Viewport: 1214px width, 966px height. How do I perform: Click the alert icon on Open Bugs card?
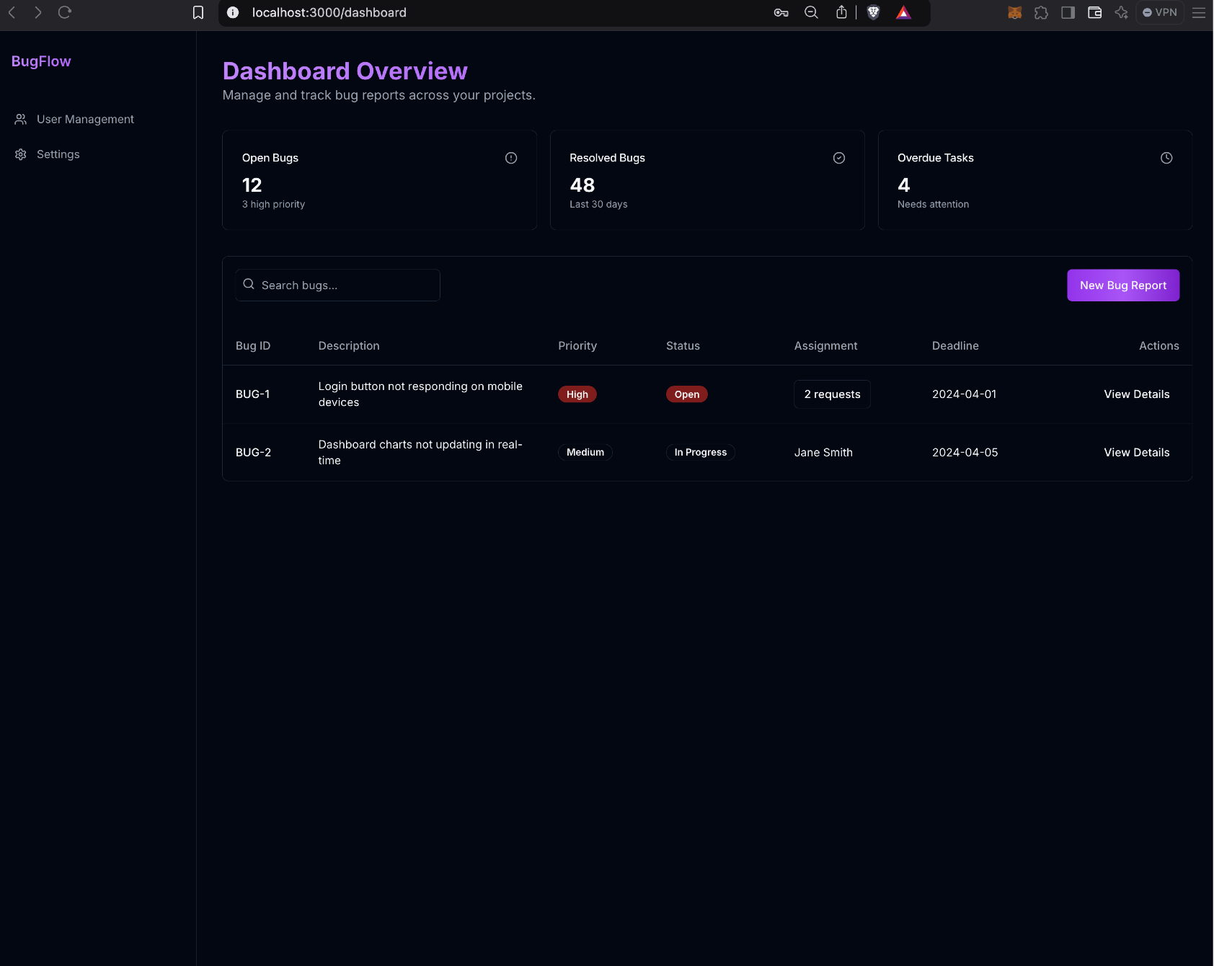(511, 158)
